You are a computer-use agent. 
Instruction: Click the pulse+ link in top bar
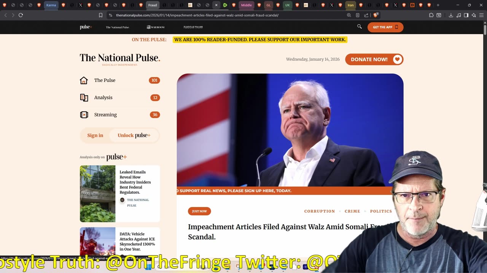pos(86,27)
